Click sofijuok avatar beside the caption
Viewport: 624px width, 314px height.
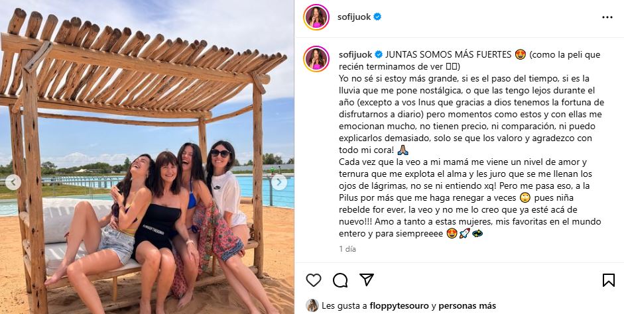click(x=316, y=59)
